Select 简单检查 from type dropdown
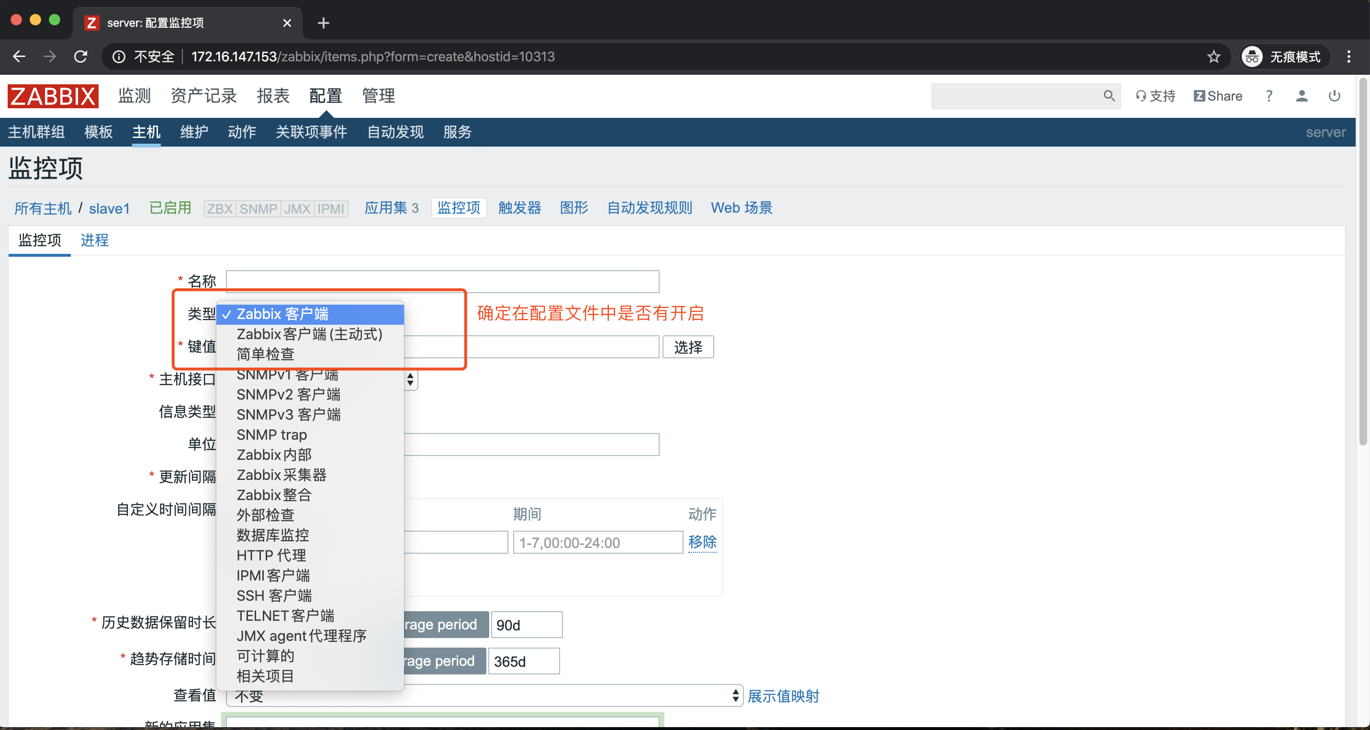 (x=265, y=354)
